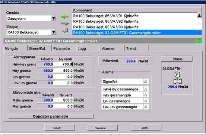Screen dimensions: 206x135
Task: Click the Signalfeil alarm label
Action: (x=110, y=81)
